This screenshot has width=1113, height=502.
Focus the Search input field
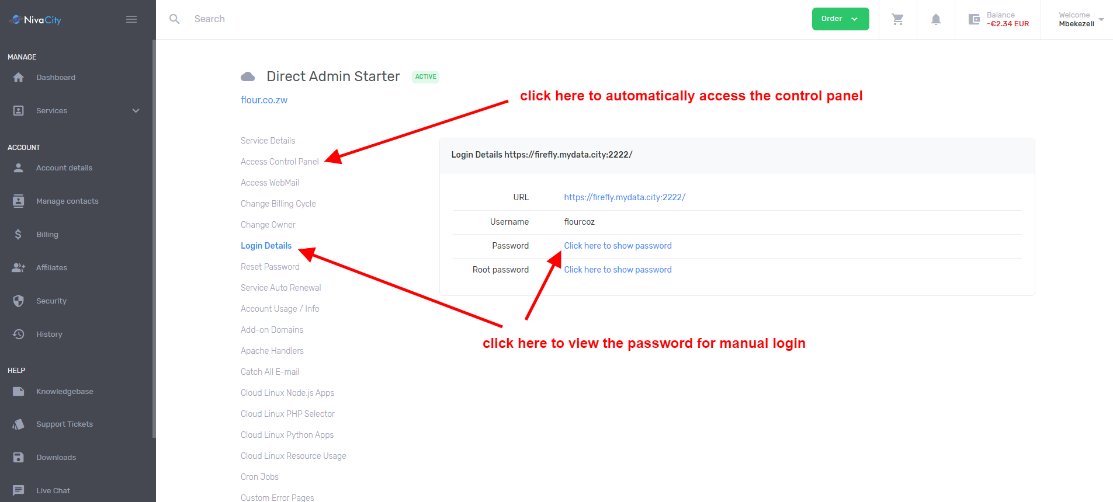351,19
